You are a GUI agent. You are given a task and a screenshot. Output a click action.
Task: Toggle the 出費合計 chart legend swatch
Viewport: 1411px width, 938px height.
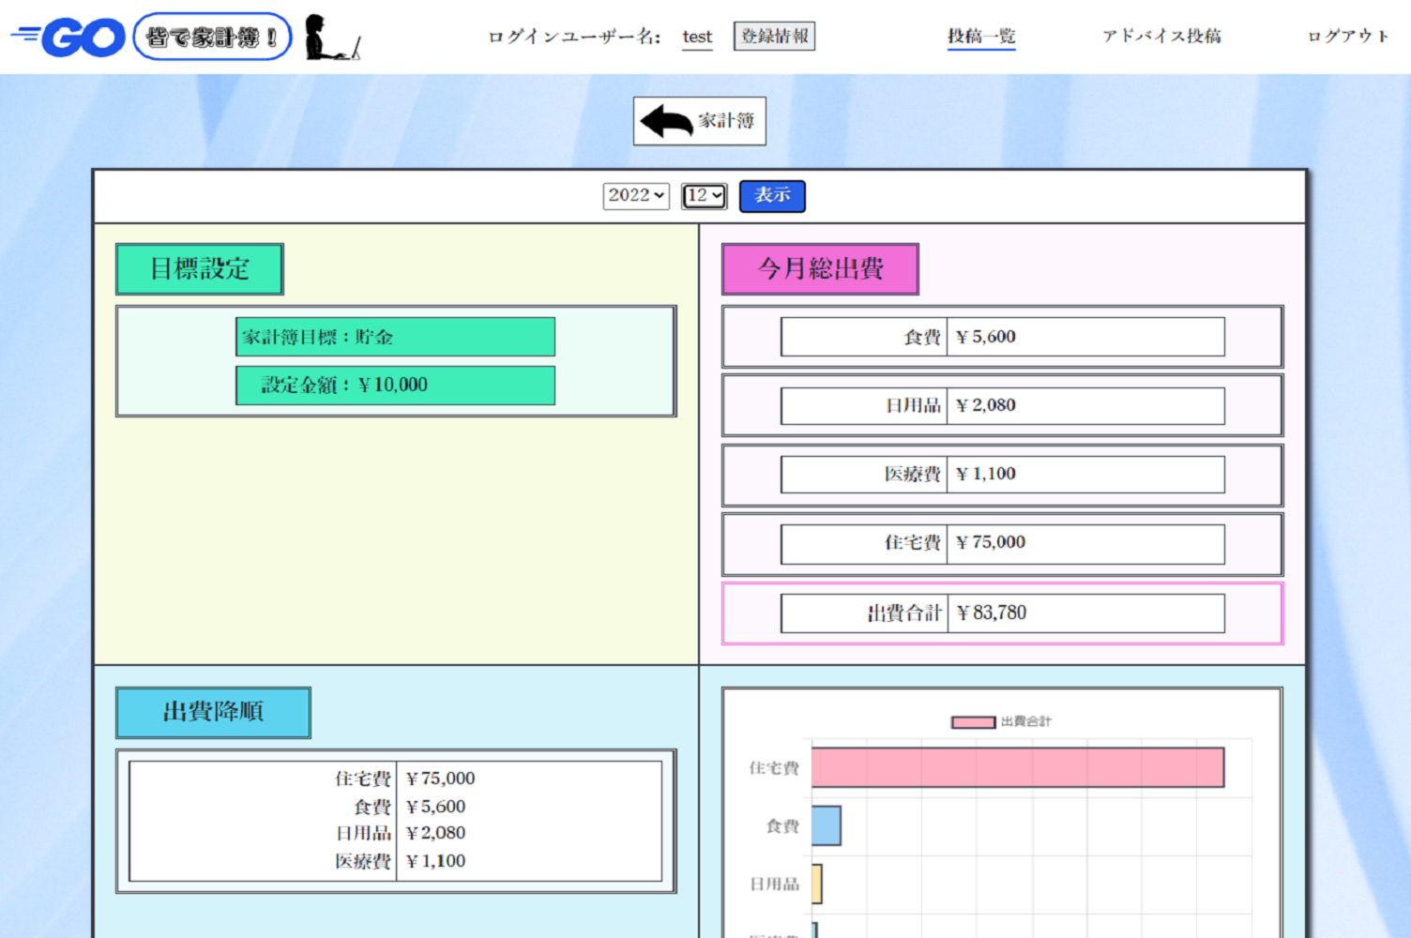(973, 722)
